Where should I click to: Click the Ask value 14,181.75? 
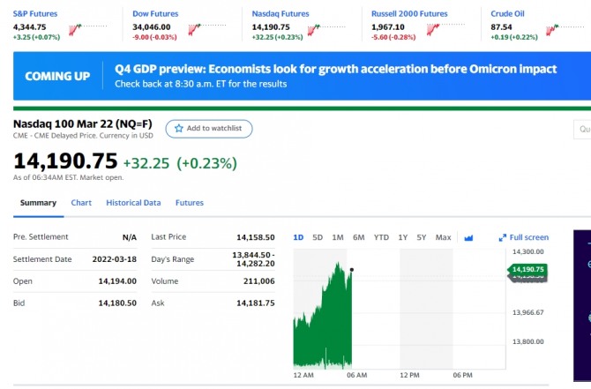[x=256, y=303]
